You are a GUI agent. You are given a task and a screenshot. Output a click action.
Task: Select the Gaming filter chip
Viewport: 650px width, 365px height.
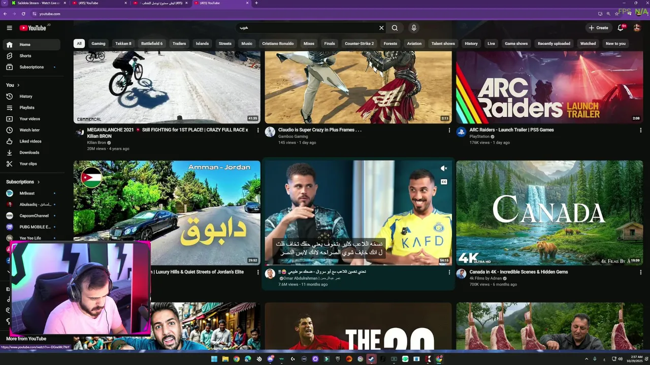coord(99,44)
